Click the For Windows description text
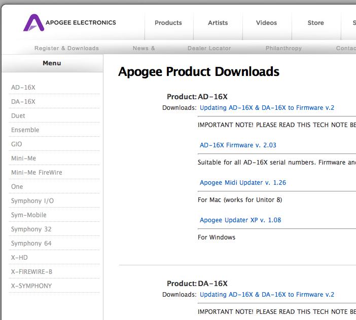356x320 pixels. click(217, 237)
